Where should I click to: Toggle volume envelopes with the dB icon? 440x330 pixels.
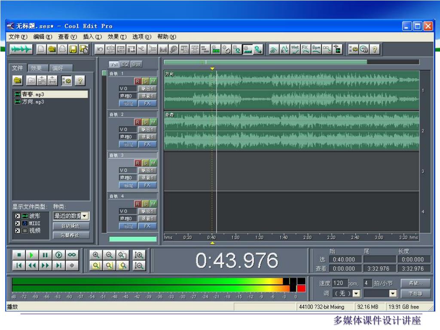click(273, 49)
